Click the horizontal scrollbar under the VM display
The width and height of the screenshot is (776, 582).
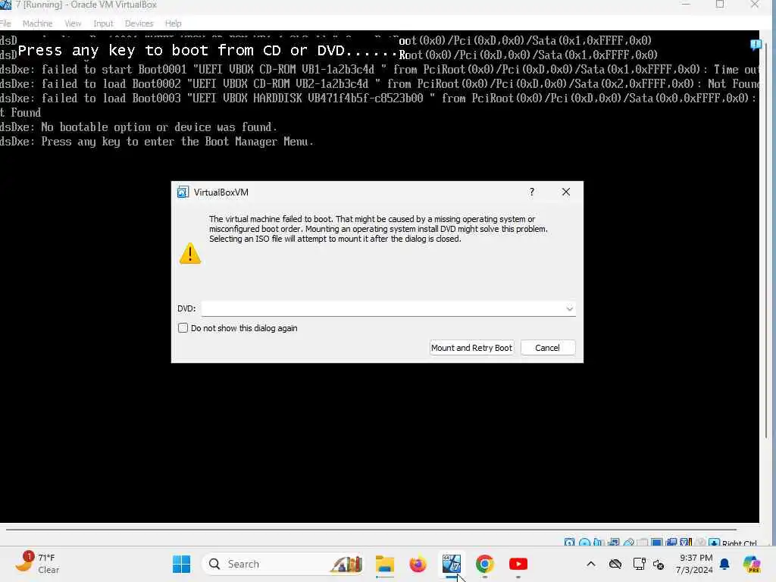pyautogui.click(x=371, y=530)
